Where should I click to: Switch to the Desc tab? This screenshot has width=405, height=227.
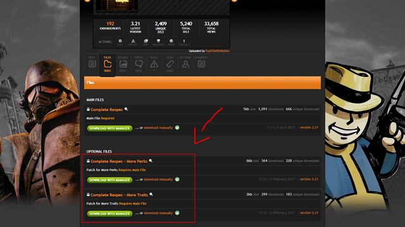[x=92, y=62]
